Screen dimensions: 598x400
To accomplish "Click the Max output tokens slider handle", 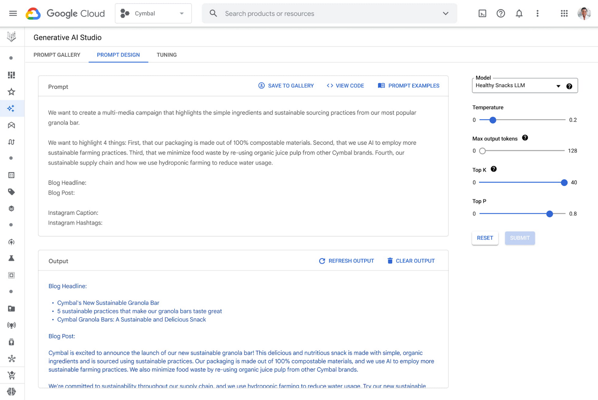I will [482, 151].
